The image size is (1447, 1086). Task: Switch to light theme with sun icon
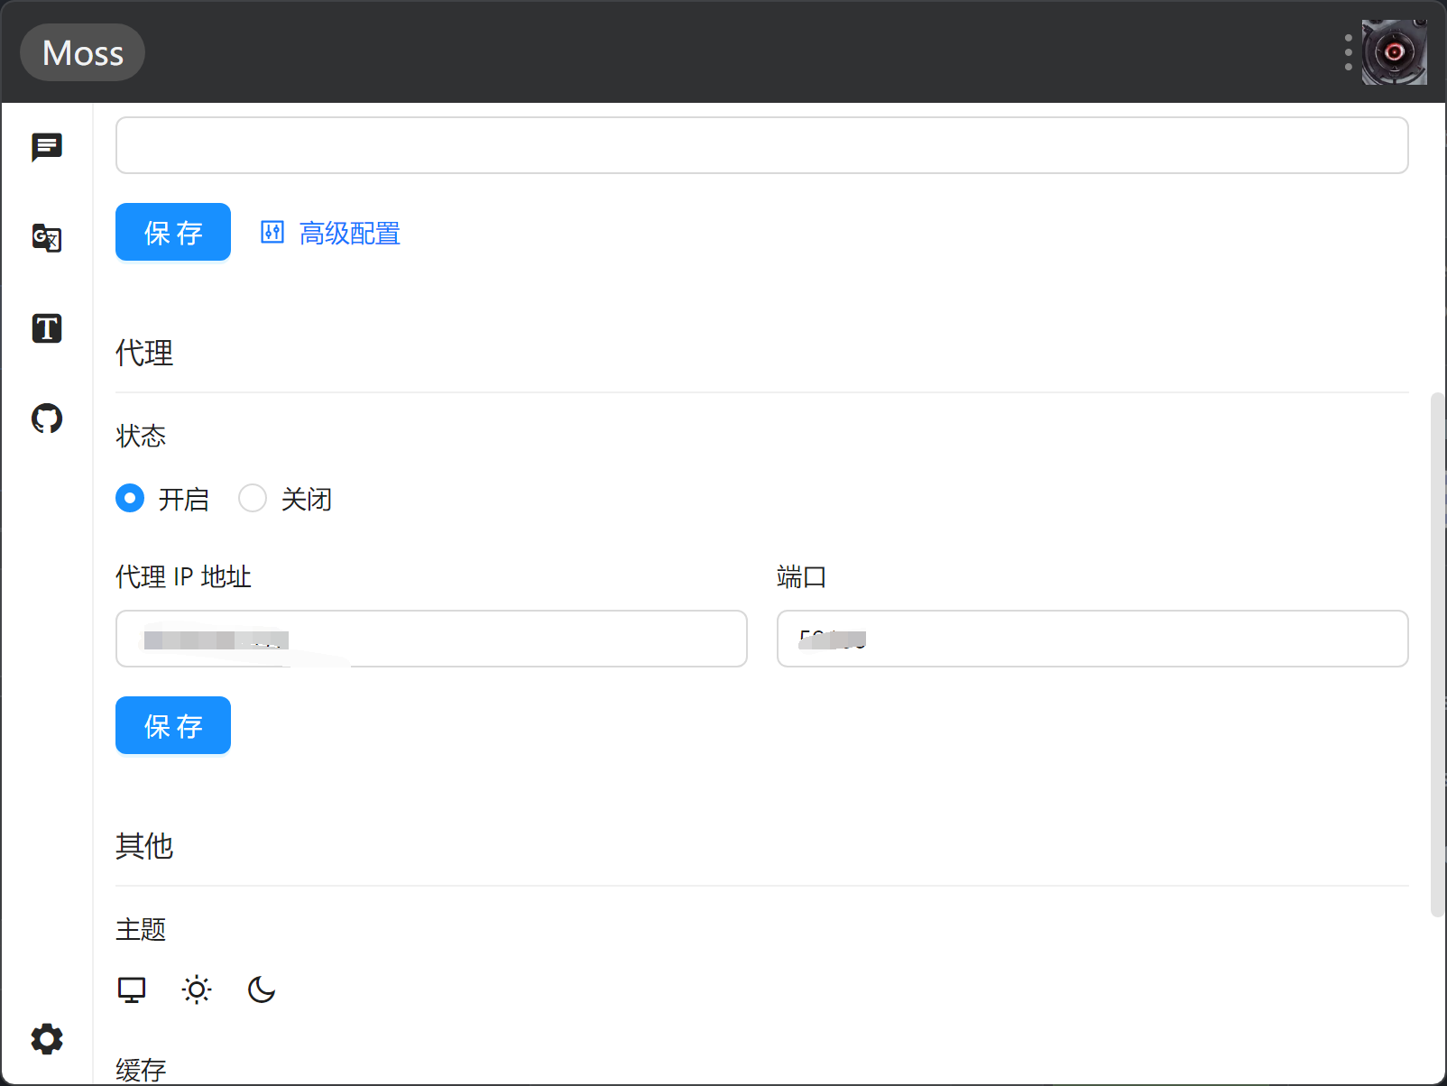coord(196,989)
